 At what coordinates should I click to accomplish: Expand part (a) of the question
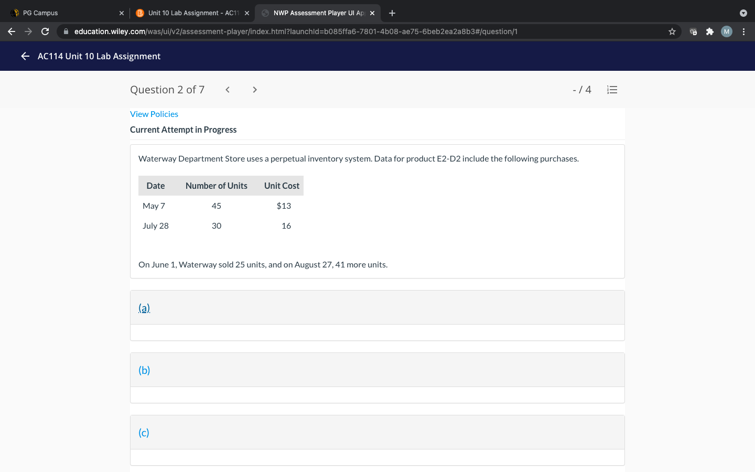coord(143,307)
